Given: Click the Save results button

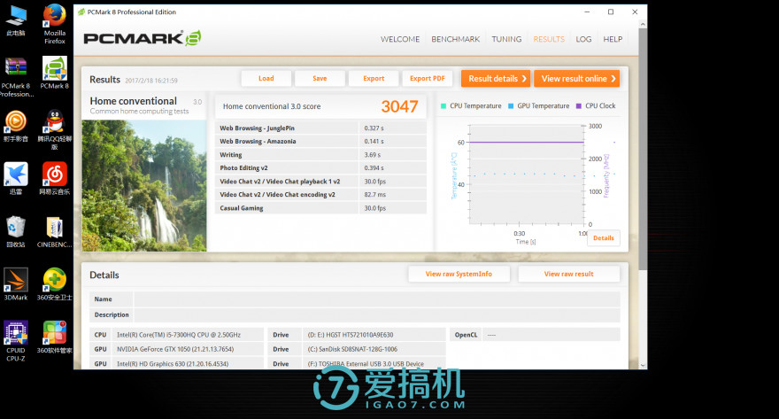Looking at the screenshot, I should [320, 79].
